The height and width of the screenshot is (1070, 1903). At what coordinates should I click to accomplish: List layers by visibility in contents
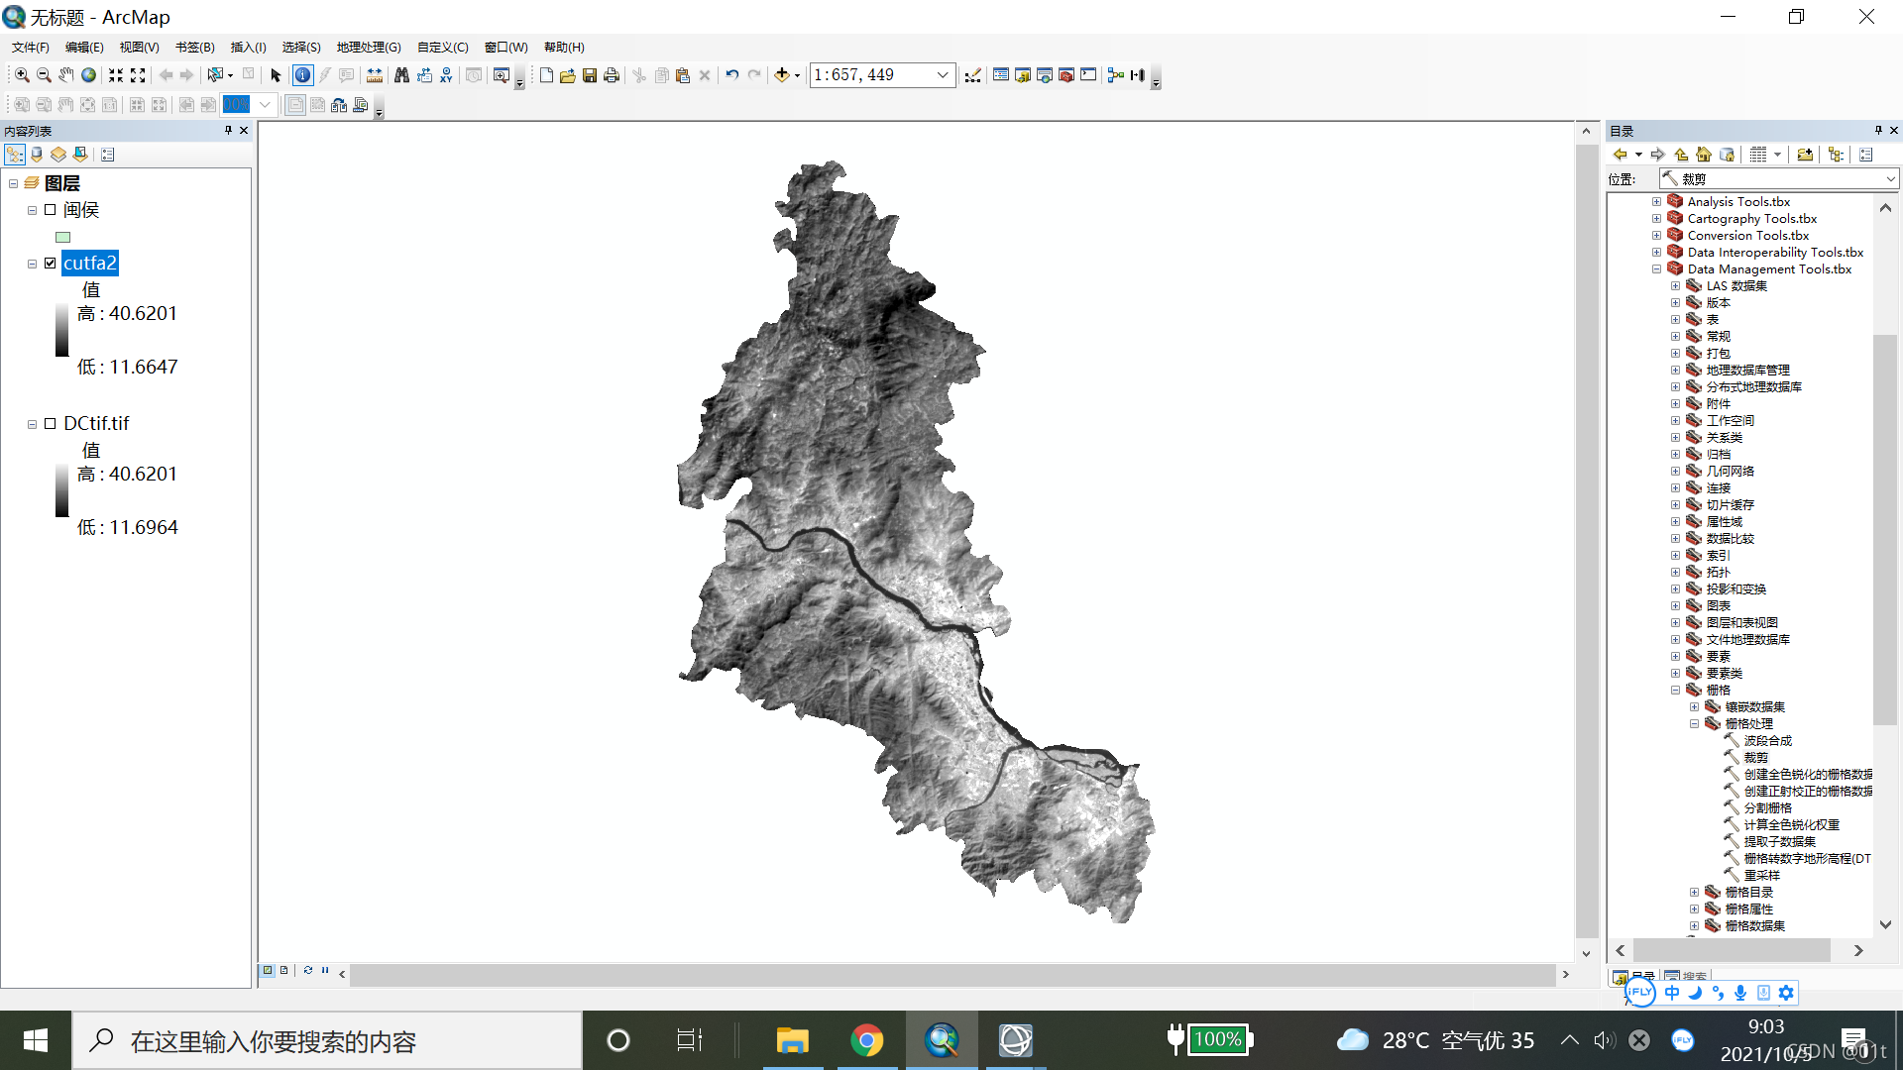click(58, 155)
